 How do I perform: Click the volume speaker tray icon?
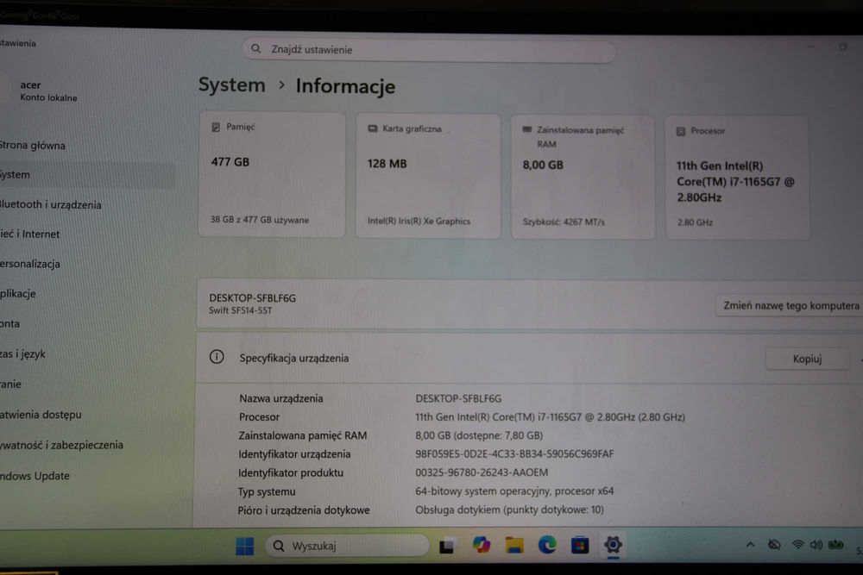[x=816, y=544]
